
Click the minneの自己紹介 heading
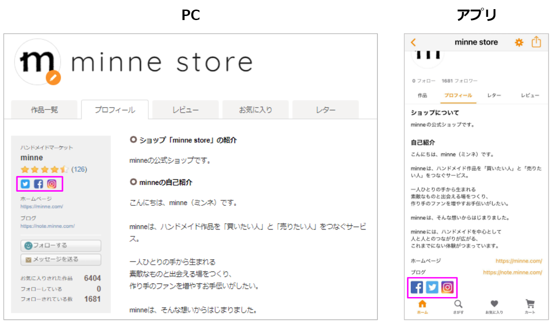coord(165,182)
